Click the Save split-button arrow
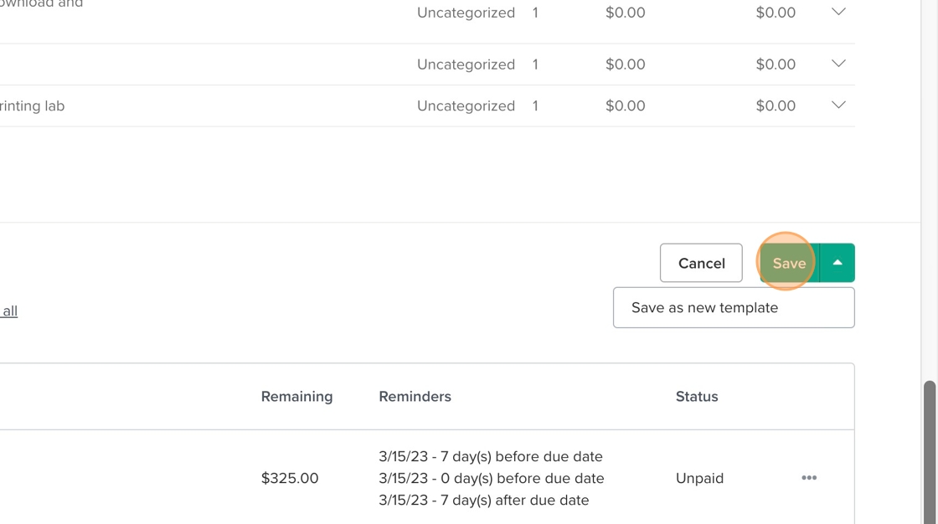 pyautogui.click(x=837, y=263)
